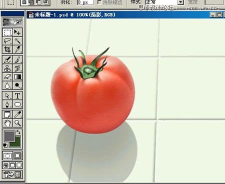Select the Lasso tool
Image resolution: width=225 pixels, height=184 pixels.
7,41
